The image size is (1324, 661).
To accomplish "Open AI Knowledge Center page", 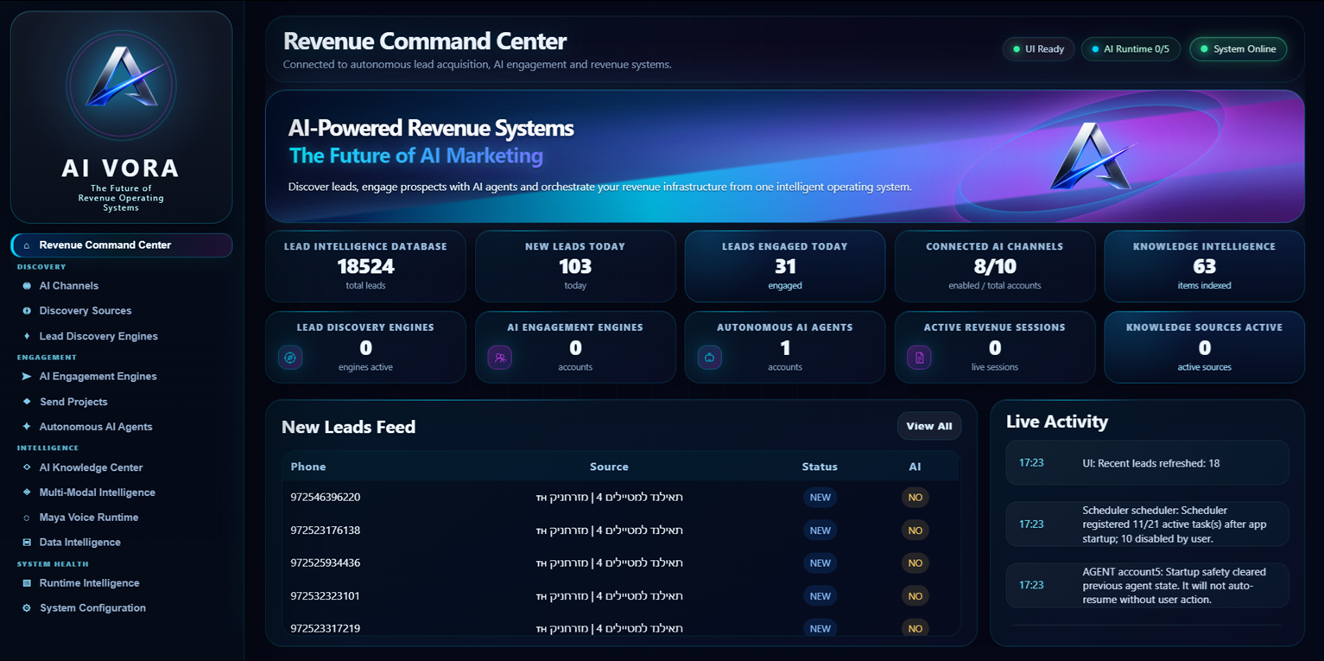I will coord(91,467).
